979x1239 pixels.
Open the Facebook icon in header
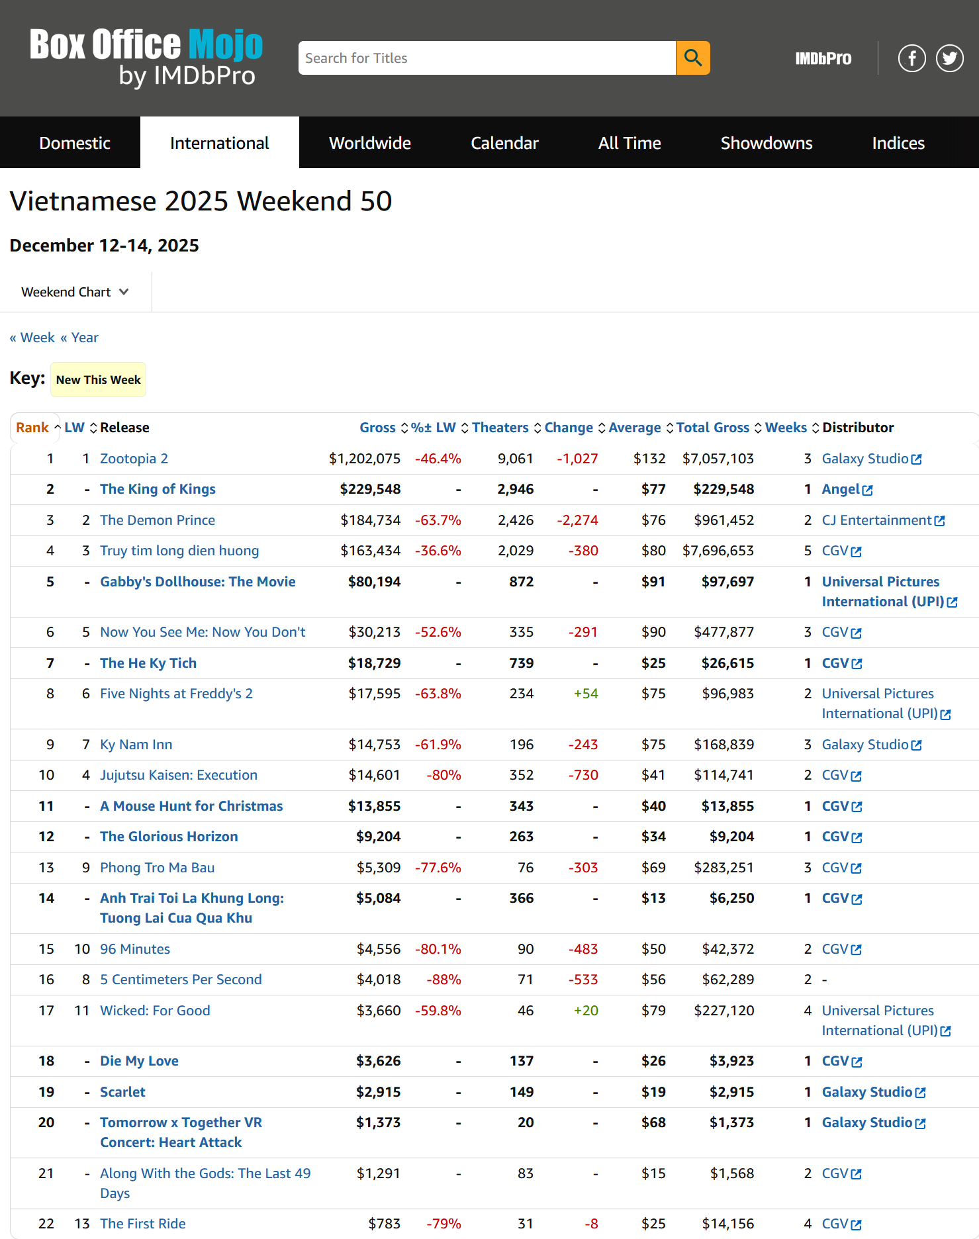tap(911, 58)
